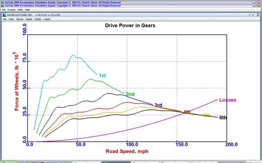Open the Color menu of the plot
Image resolution: width=262 pixels, height=163 pixels.
tap(11, 19)
